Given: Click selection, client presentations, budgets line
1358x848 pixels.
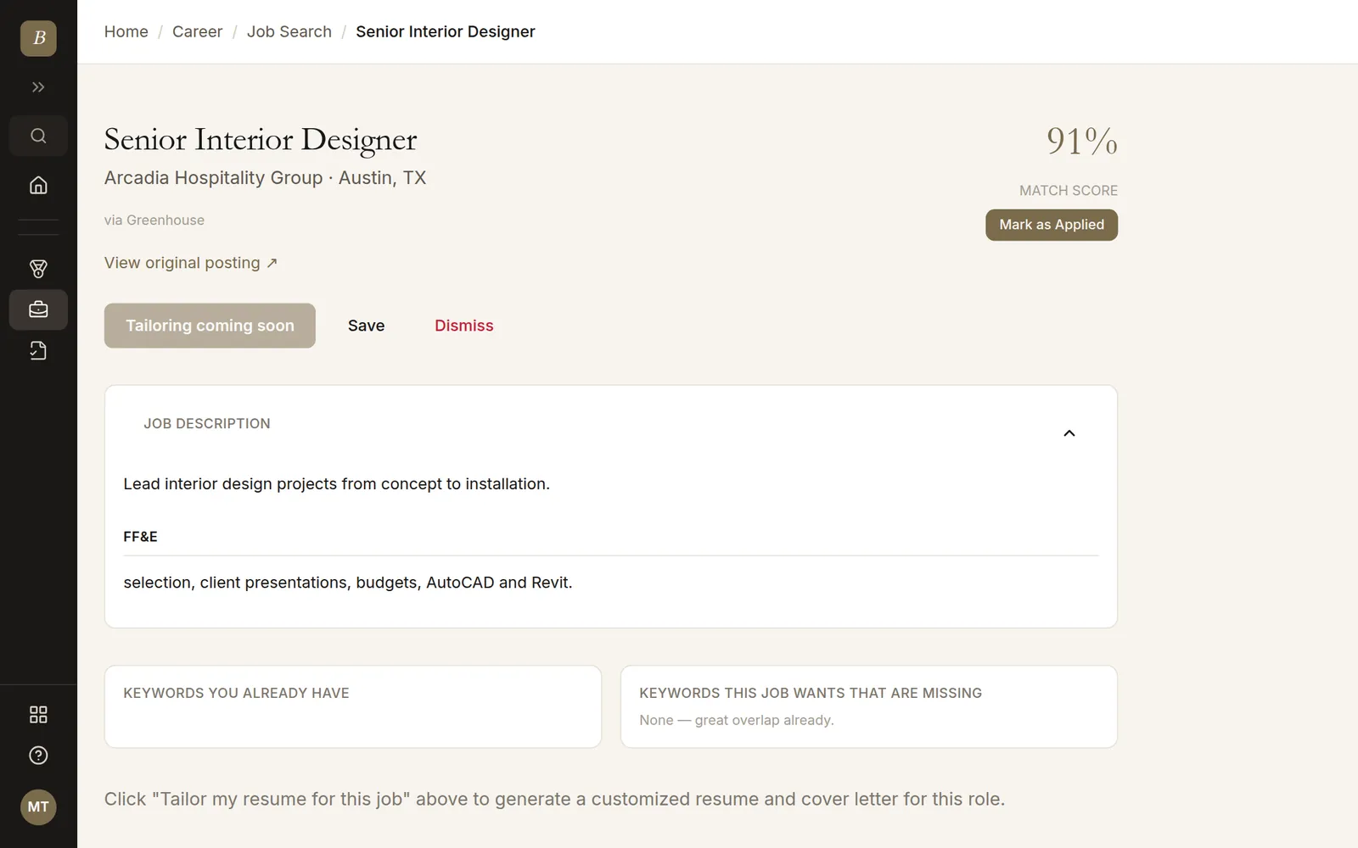Looking at the screenshot, I should pyautogui.click(x=348, y=583).
